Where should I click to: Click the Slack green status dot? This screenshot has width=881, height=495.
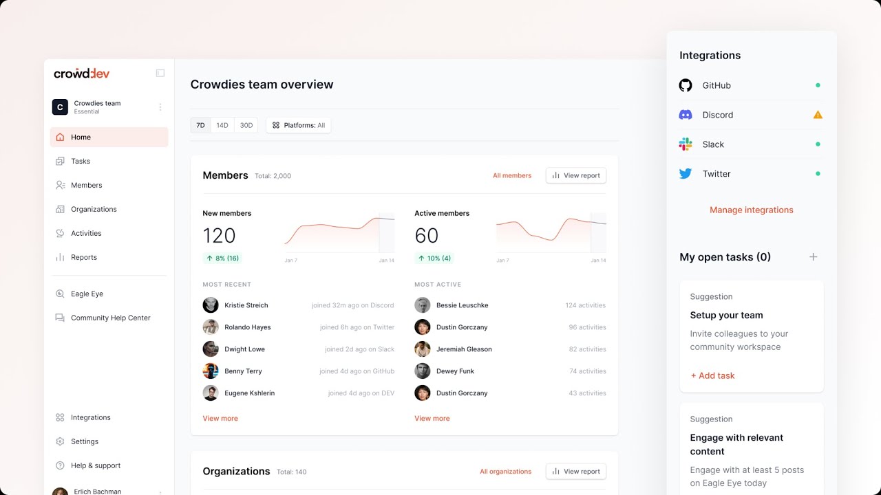click(x=818, y=144)
